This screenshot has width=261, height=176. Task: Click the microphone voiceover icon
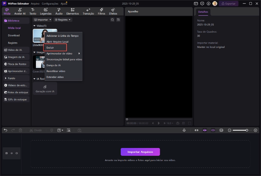[x=184, y=130]
